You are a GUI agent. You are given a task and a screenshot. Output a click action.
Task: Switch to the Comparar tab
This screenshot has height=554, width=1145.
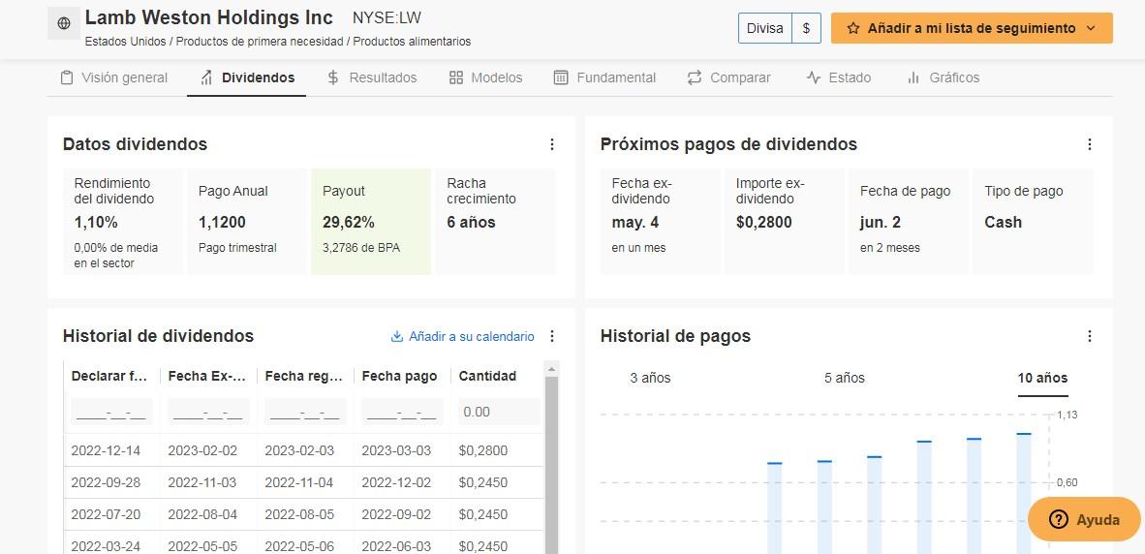pos(728,77)
